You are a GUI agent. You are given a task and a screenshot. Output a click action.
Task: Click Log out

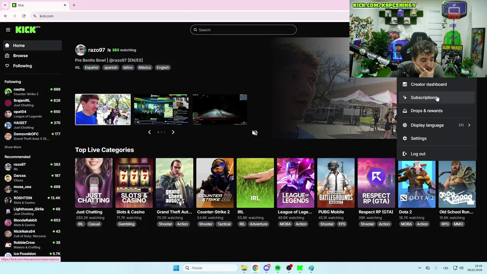click(437, 154)
